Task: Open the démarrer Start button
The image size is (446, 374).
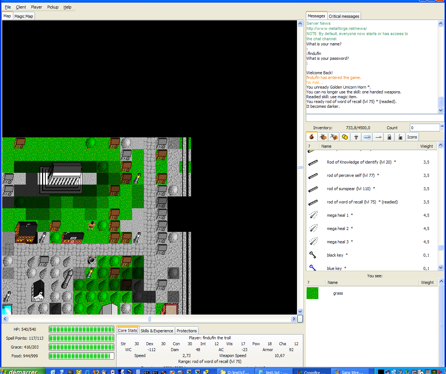Action: [22, 371]
